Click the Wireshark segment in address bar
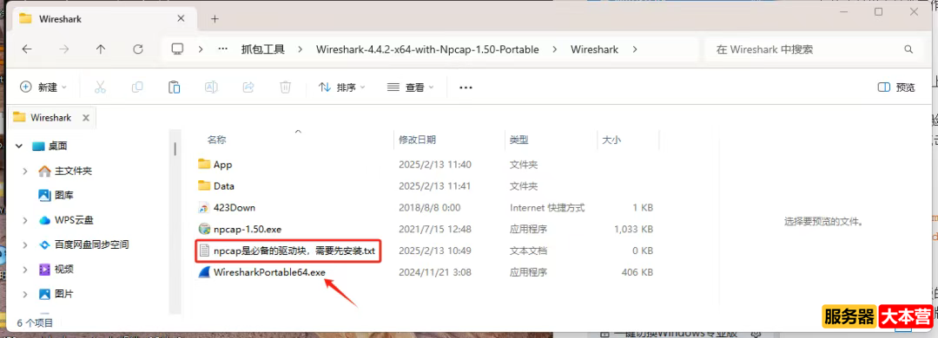This screenshot has width=938, height=338. click(595, 49)
